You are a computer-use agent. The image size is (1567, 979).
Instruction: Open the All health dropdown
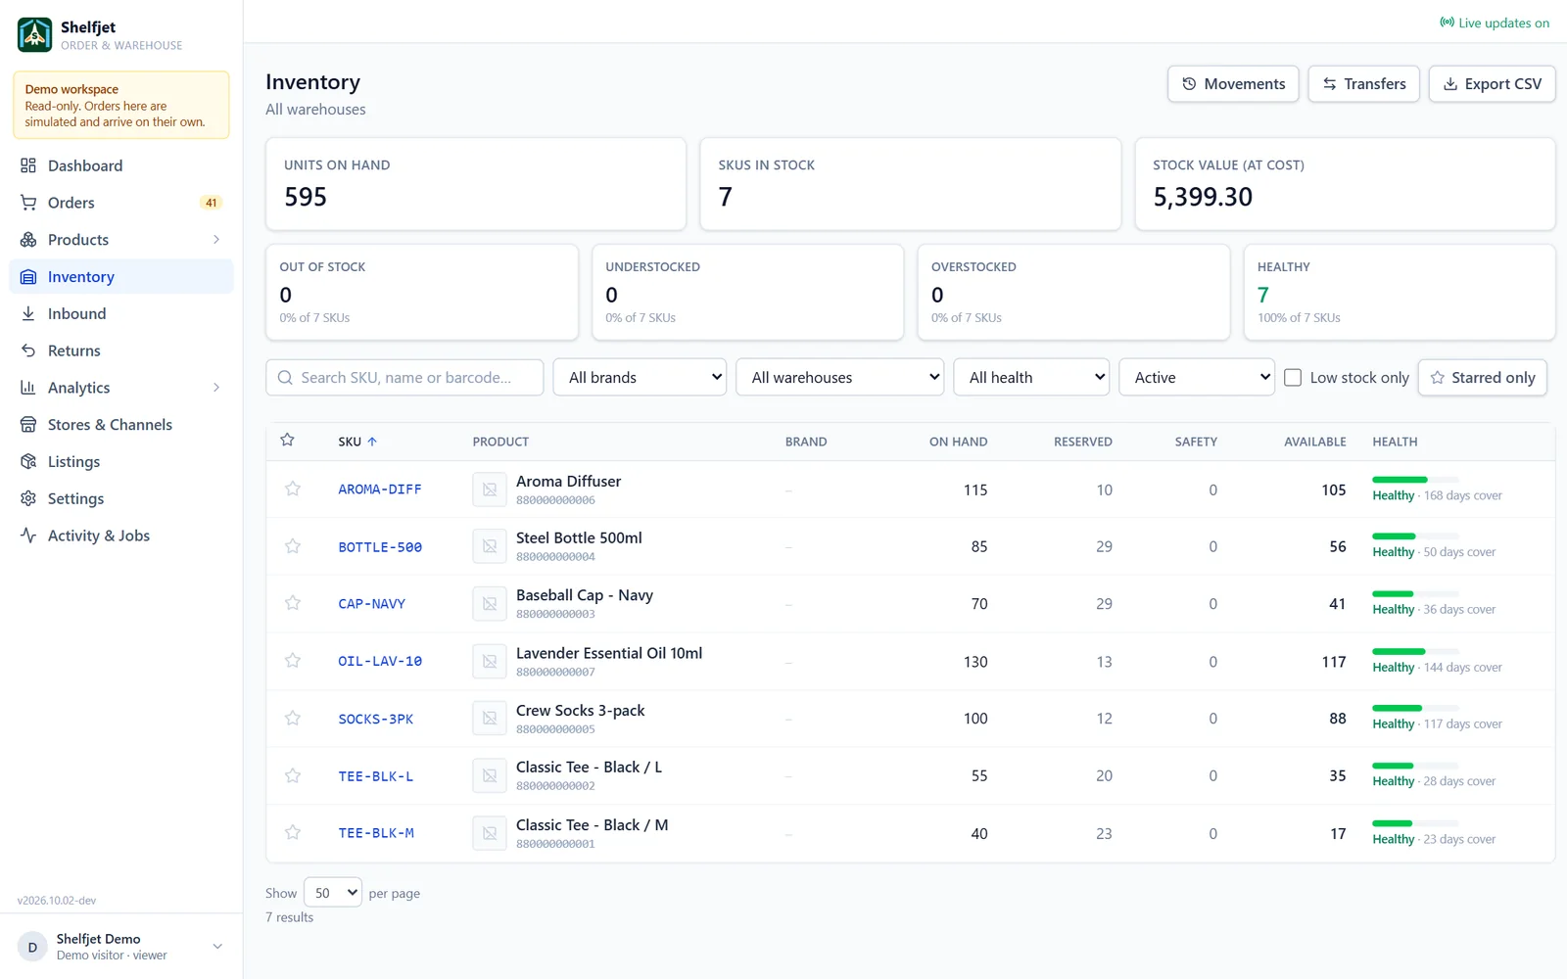point(1031,377)
